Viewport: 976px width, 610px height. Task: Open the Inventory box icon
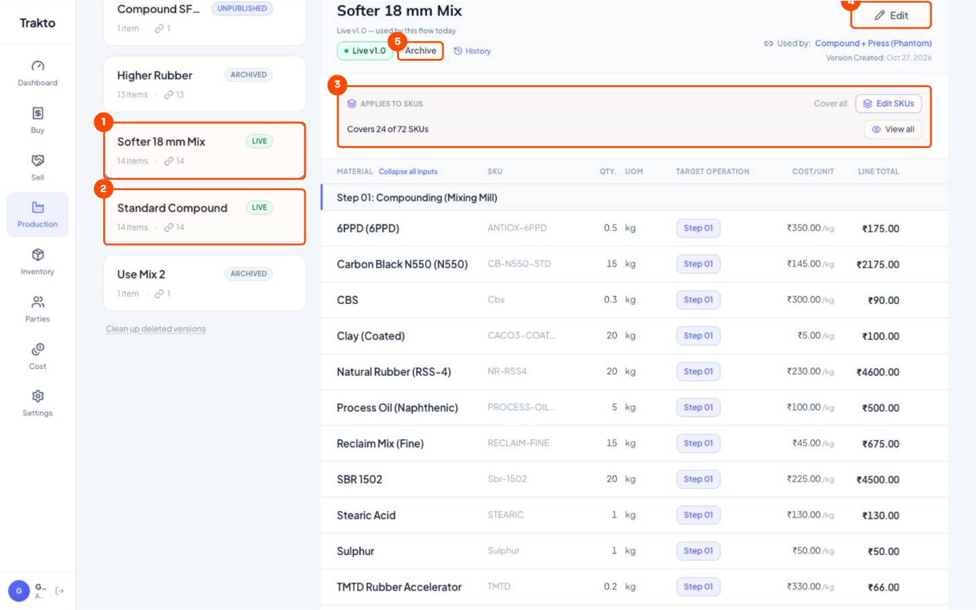click(38, 254)
